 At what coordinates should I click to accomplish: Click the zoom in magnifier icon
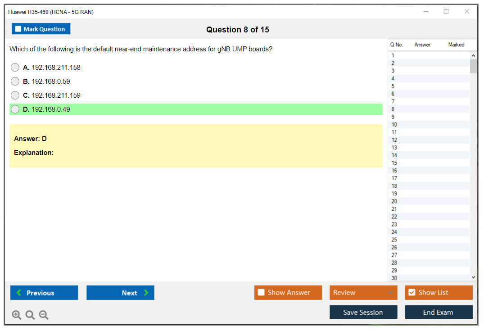16,315
